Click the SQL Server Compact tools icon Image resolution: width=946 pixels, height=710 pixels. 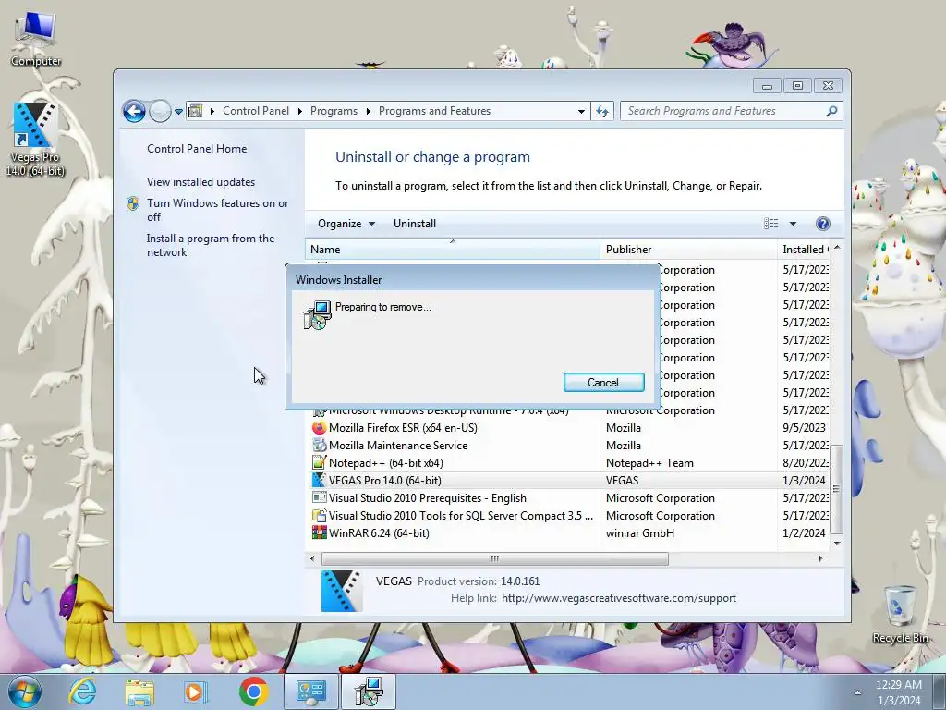[319, 516]
